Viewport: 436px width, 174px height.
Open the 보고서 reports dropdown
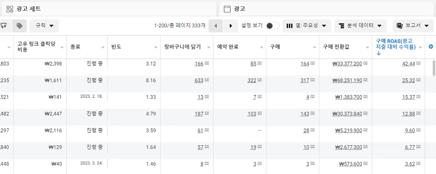coord(413,26)
